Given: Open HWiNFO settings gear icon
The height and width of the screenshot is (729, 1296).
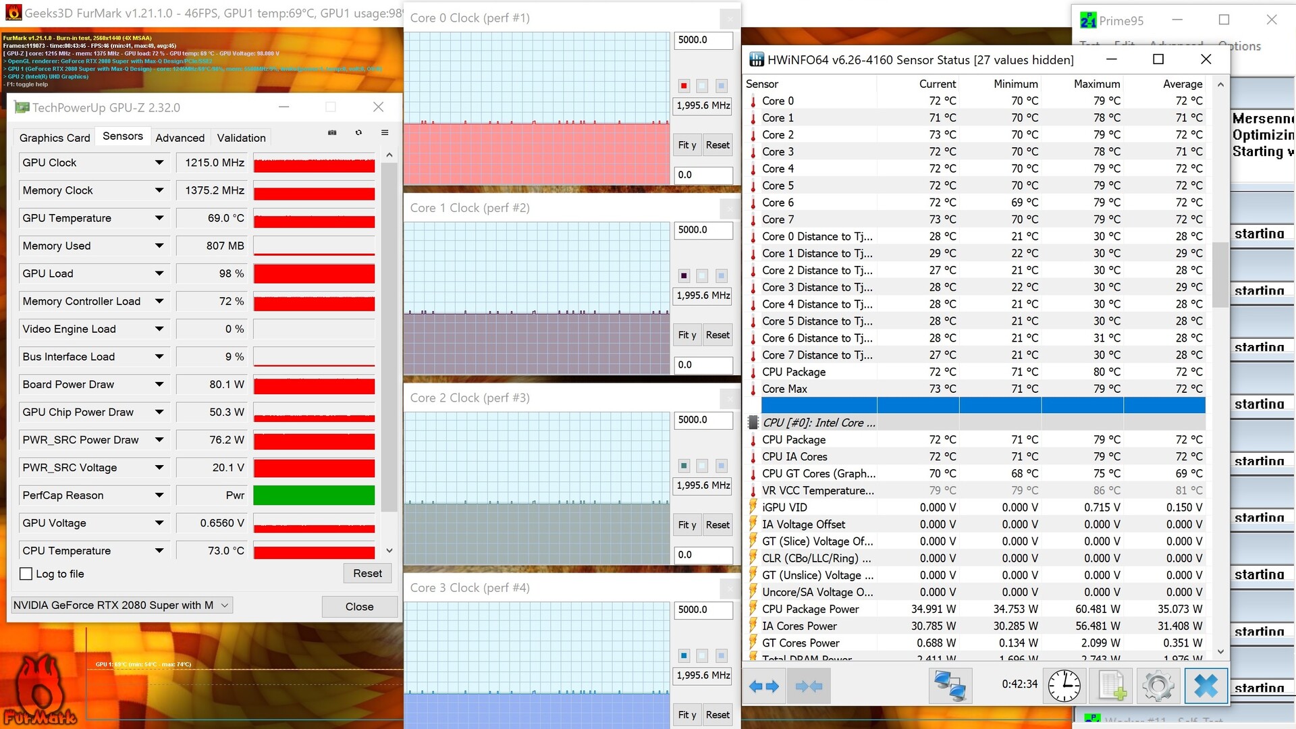Looking at the screenshot, I should [1158, 686].
